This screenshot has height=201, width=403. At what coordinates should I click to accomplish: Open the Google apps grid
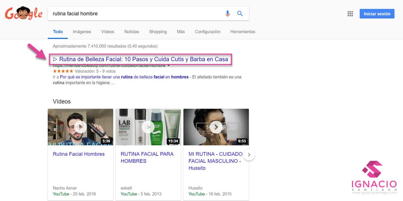pyautogui.click(x=350, y=14)
